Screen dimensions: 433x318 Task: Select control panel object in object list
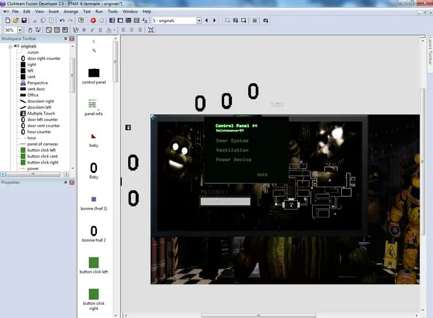pos(94,76)
